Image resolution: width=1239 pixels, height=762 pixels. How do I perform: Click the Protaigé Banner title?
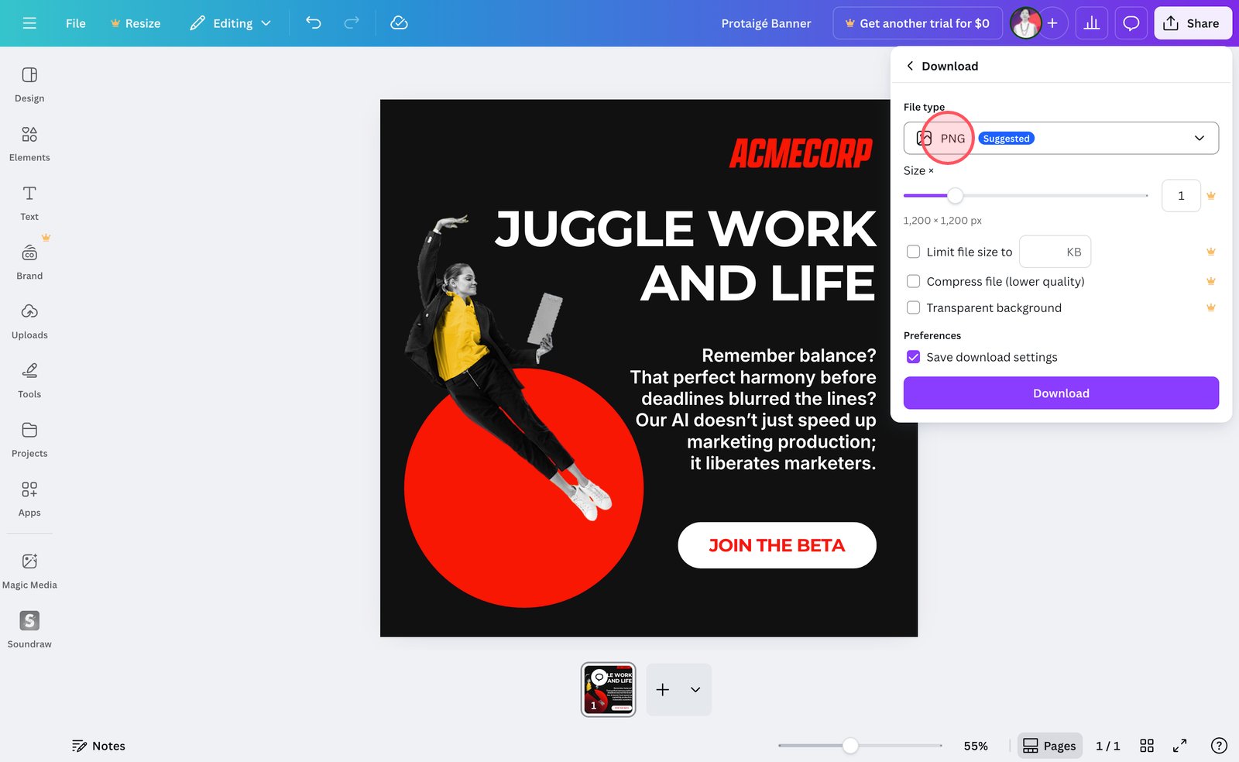(x=766, y=23)
